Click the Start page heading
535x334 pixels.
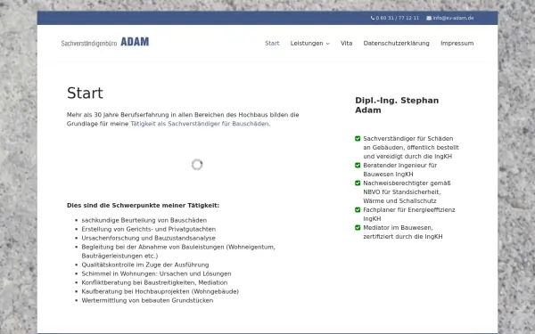tap(85, 93)
